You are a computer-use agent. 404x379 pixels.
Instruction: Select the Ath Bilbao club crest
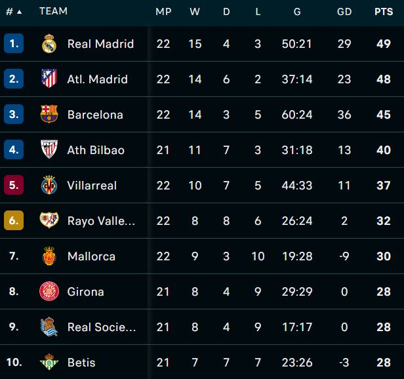(x=49, y=150)
